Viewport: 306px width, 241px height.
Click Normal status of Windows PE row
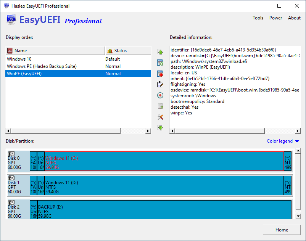point(113,66)
